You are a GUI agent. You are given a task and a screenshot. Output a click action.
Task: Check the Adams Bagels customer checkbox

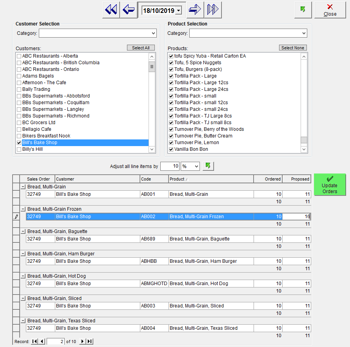(x=19, y=76)
